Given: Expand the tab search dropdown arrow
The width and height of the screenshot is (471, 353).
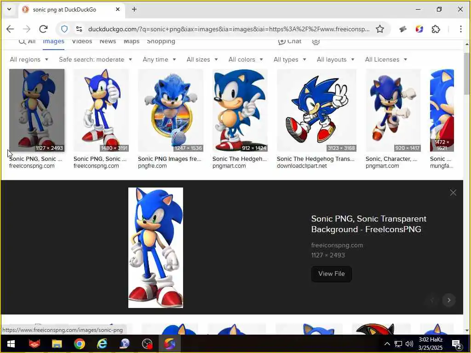Looking at the screenshot, I should (x=9, y=9).
